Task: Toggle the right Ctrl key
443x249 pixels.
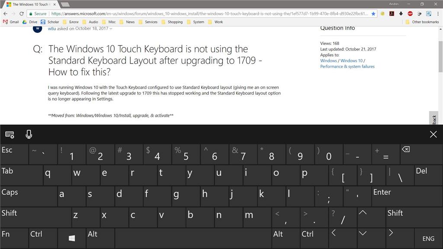Action: click(314, 238)
